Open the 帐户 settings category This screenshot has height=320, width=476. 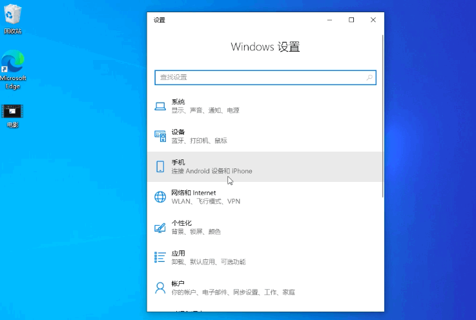tap(264, 288)
